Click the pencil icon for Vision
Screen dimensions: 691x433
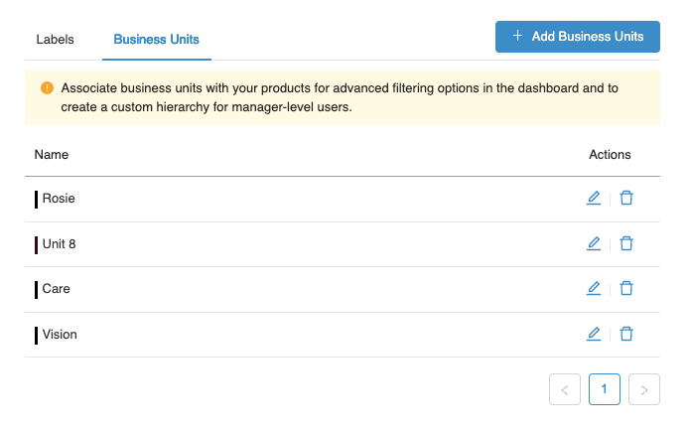[594, 334]
